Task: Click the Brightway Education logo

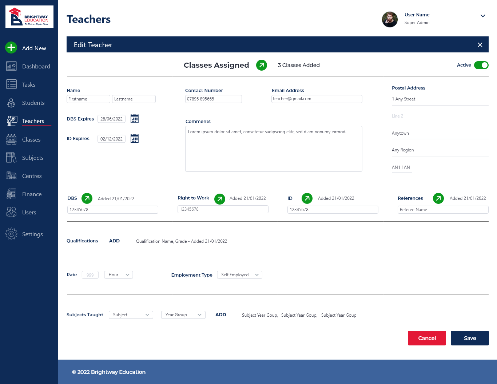Action: tap(29, 17)
